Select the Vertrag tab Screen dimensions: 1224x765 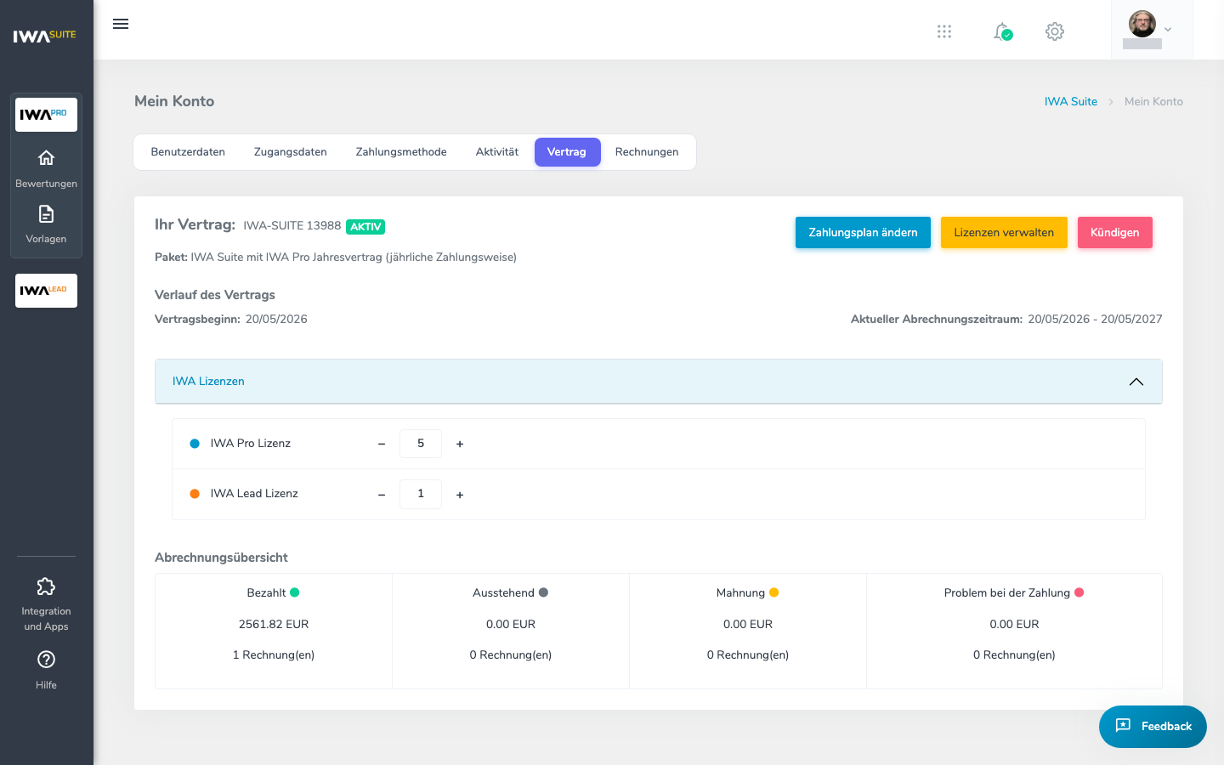(x=567, y=152)
